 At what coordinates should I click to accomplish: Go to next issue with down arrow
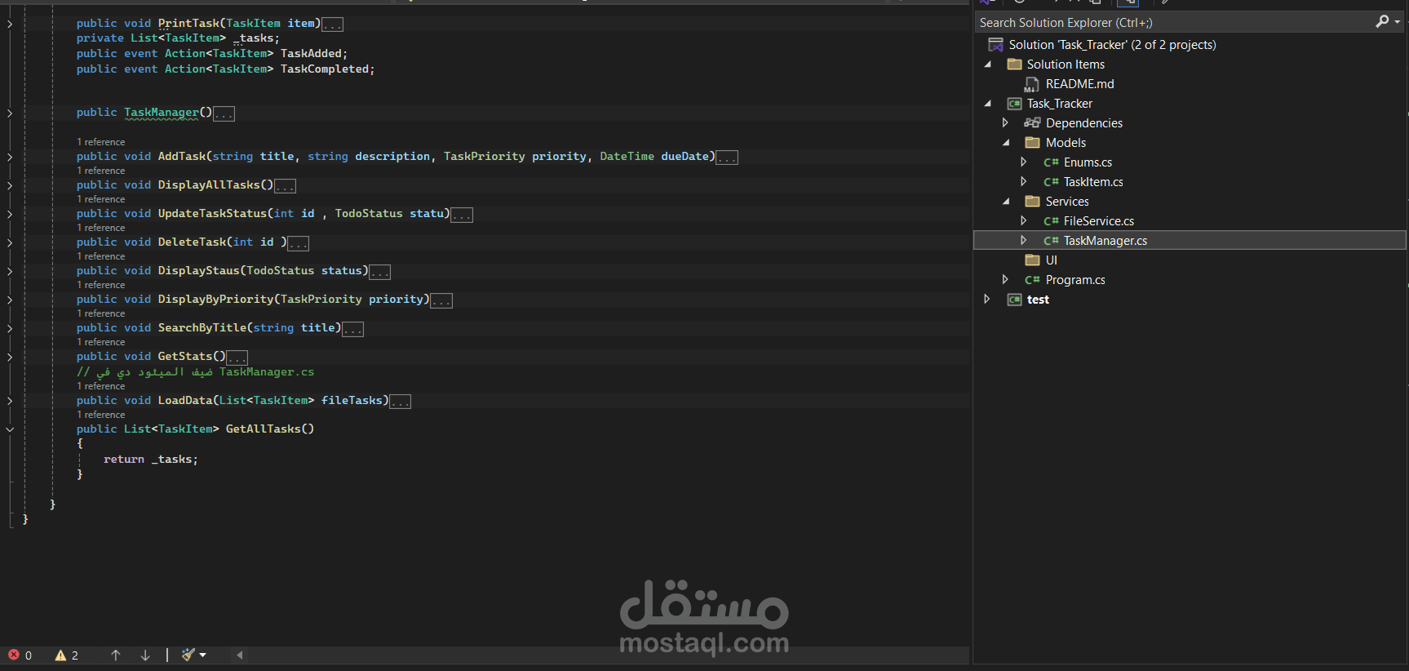(145, 655)
